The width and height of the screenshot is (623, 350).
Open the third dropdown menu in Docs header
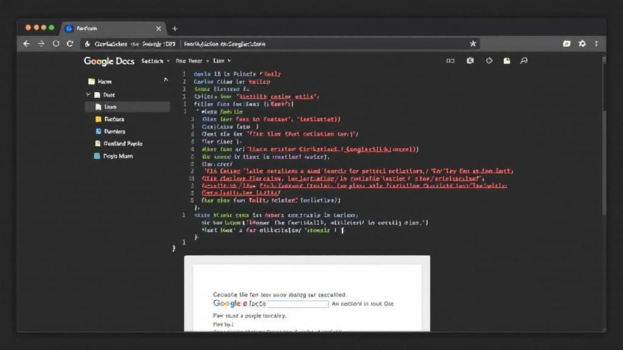[221, 61]
